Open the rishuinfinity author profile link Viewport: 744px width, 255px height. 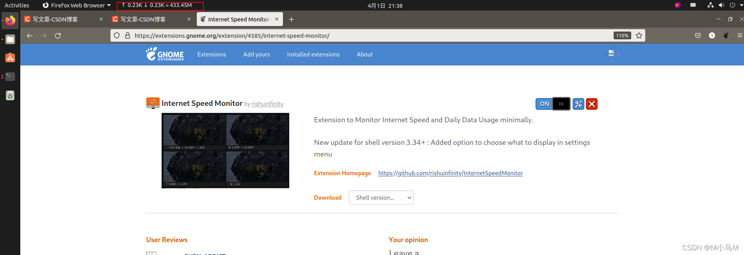point(267,104)
